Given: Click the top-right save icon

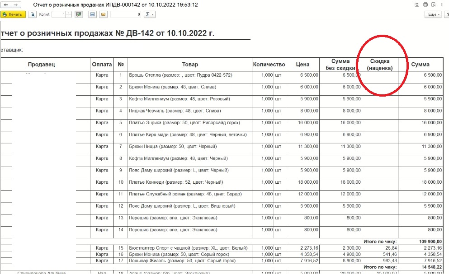Looking at the screenshot, I should 416,5.
